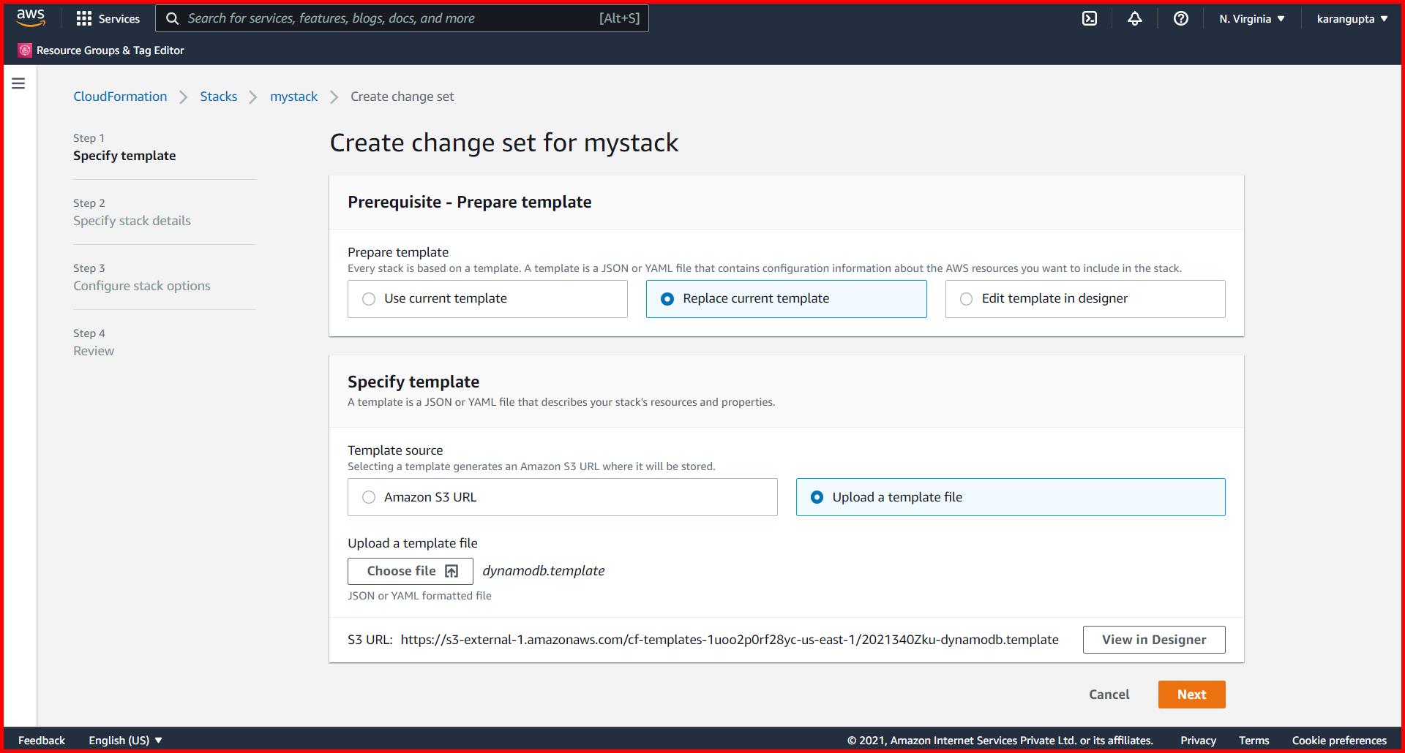Open the notifications bell
The width and height of the screenshot is (1405, 753).
1135,18
